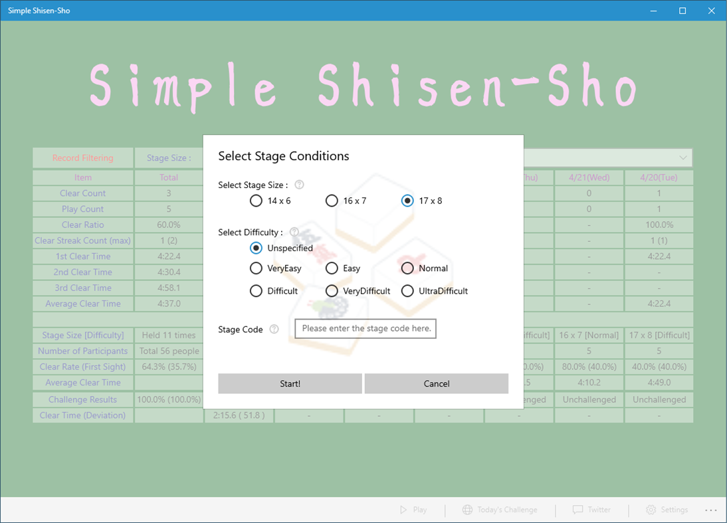Open the help icon next to Stage Code
The image size is (727, 523).
pyautogui.click(x=276, y=329)
